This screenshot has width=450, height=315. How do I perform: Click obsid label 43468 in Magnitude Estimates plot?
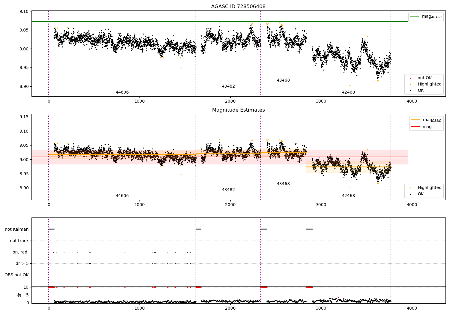tap(283, 184)
